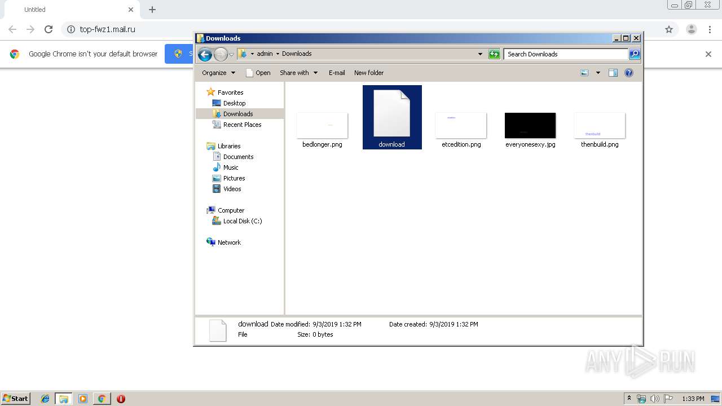Image resolution: width=722 pixels, height=406 pixels.
Task: Close the Untitled tab
Action: tap(131, 10)
